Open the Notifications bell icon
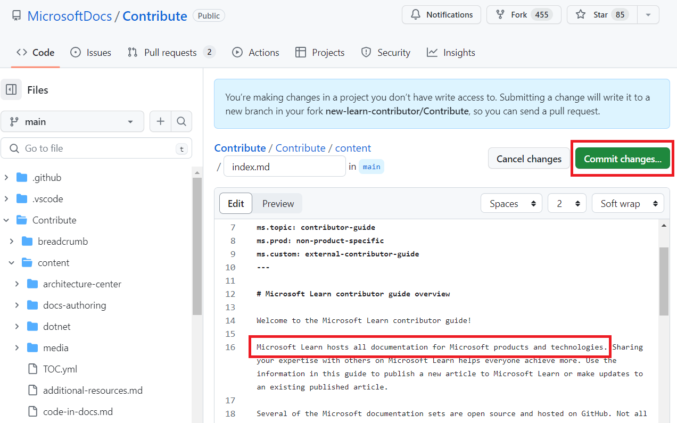The width and height of the screenshot is (677, 423). pos(416,14)
